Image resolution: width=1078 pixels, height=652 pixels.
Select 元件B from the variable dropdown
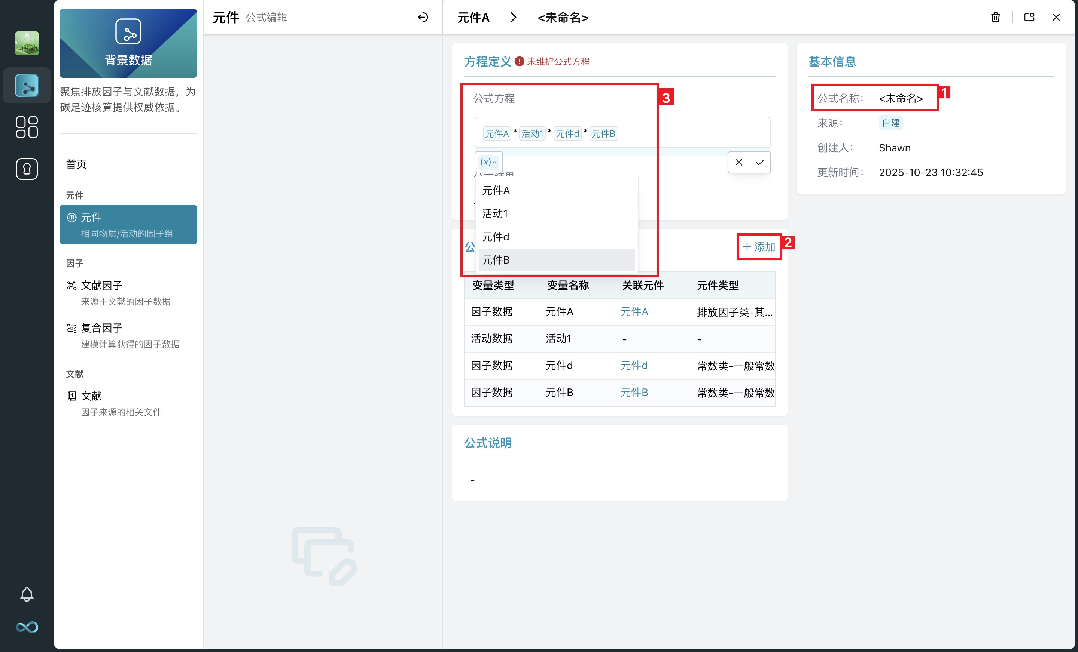(x=495, y=259)
